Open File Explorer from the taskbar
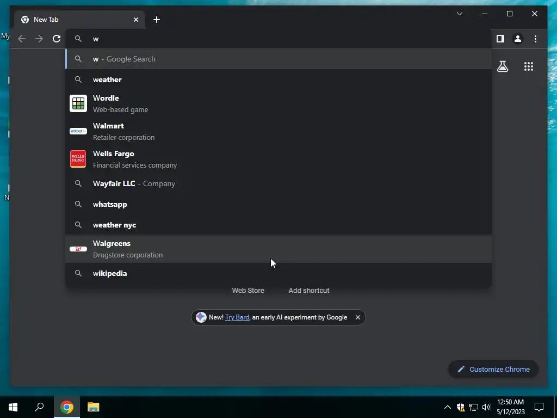The height and width of the screenshot is (418, 557). 93,407
